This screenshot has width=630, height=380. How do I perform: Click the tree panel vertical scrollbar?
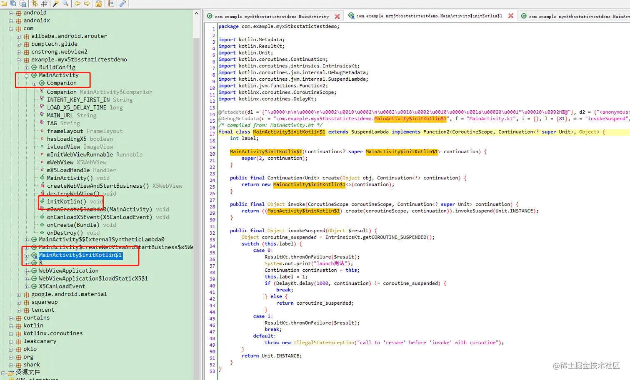(197, 208)
